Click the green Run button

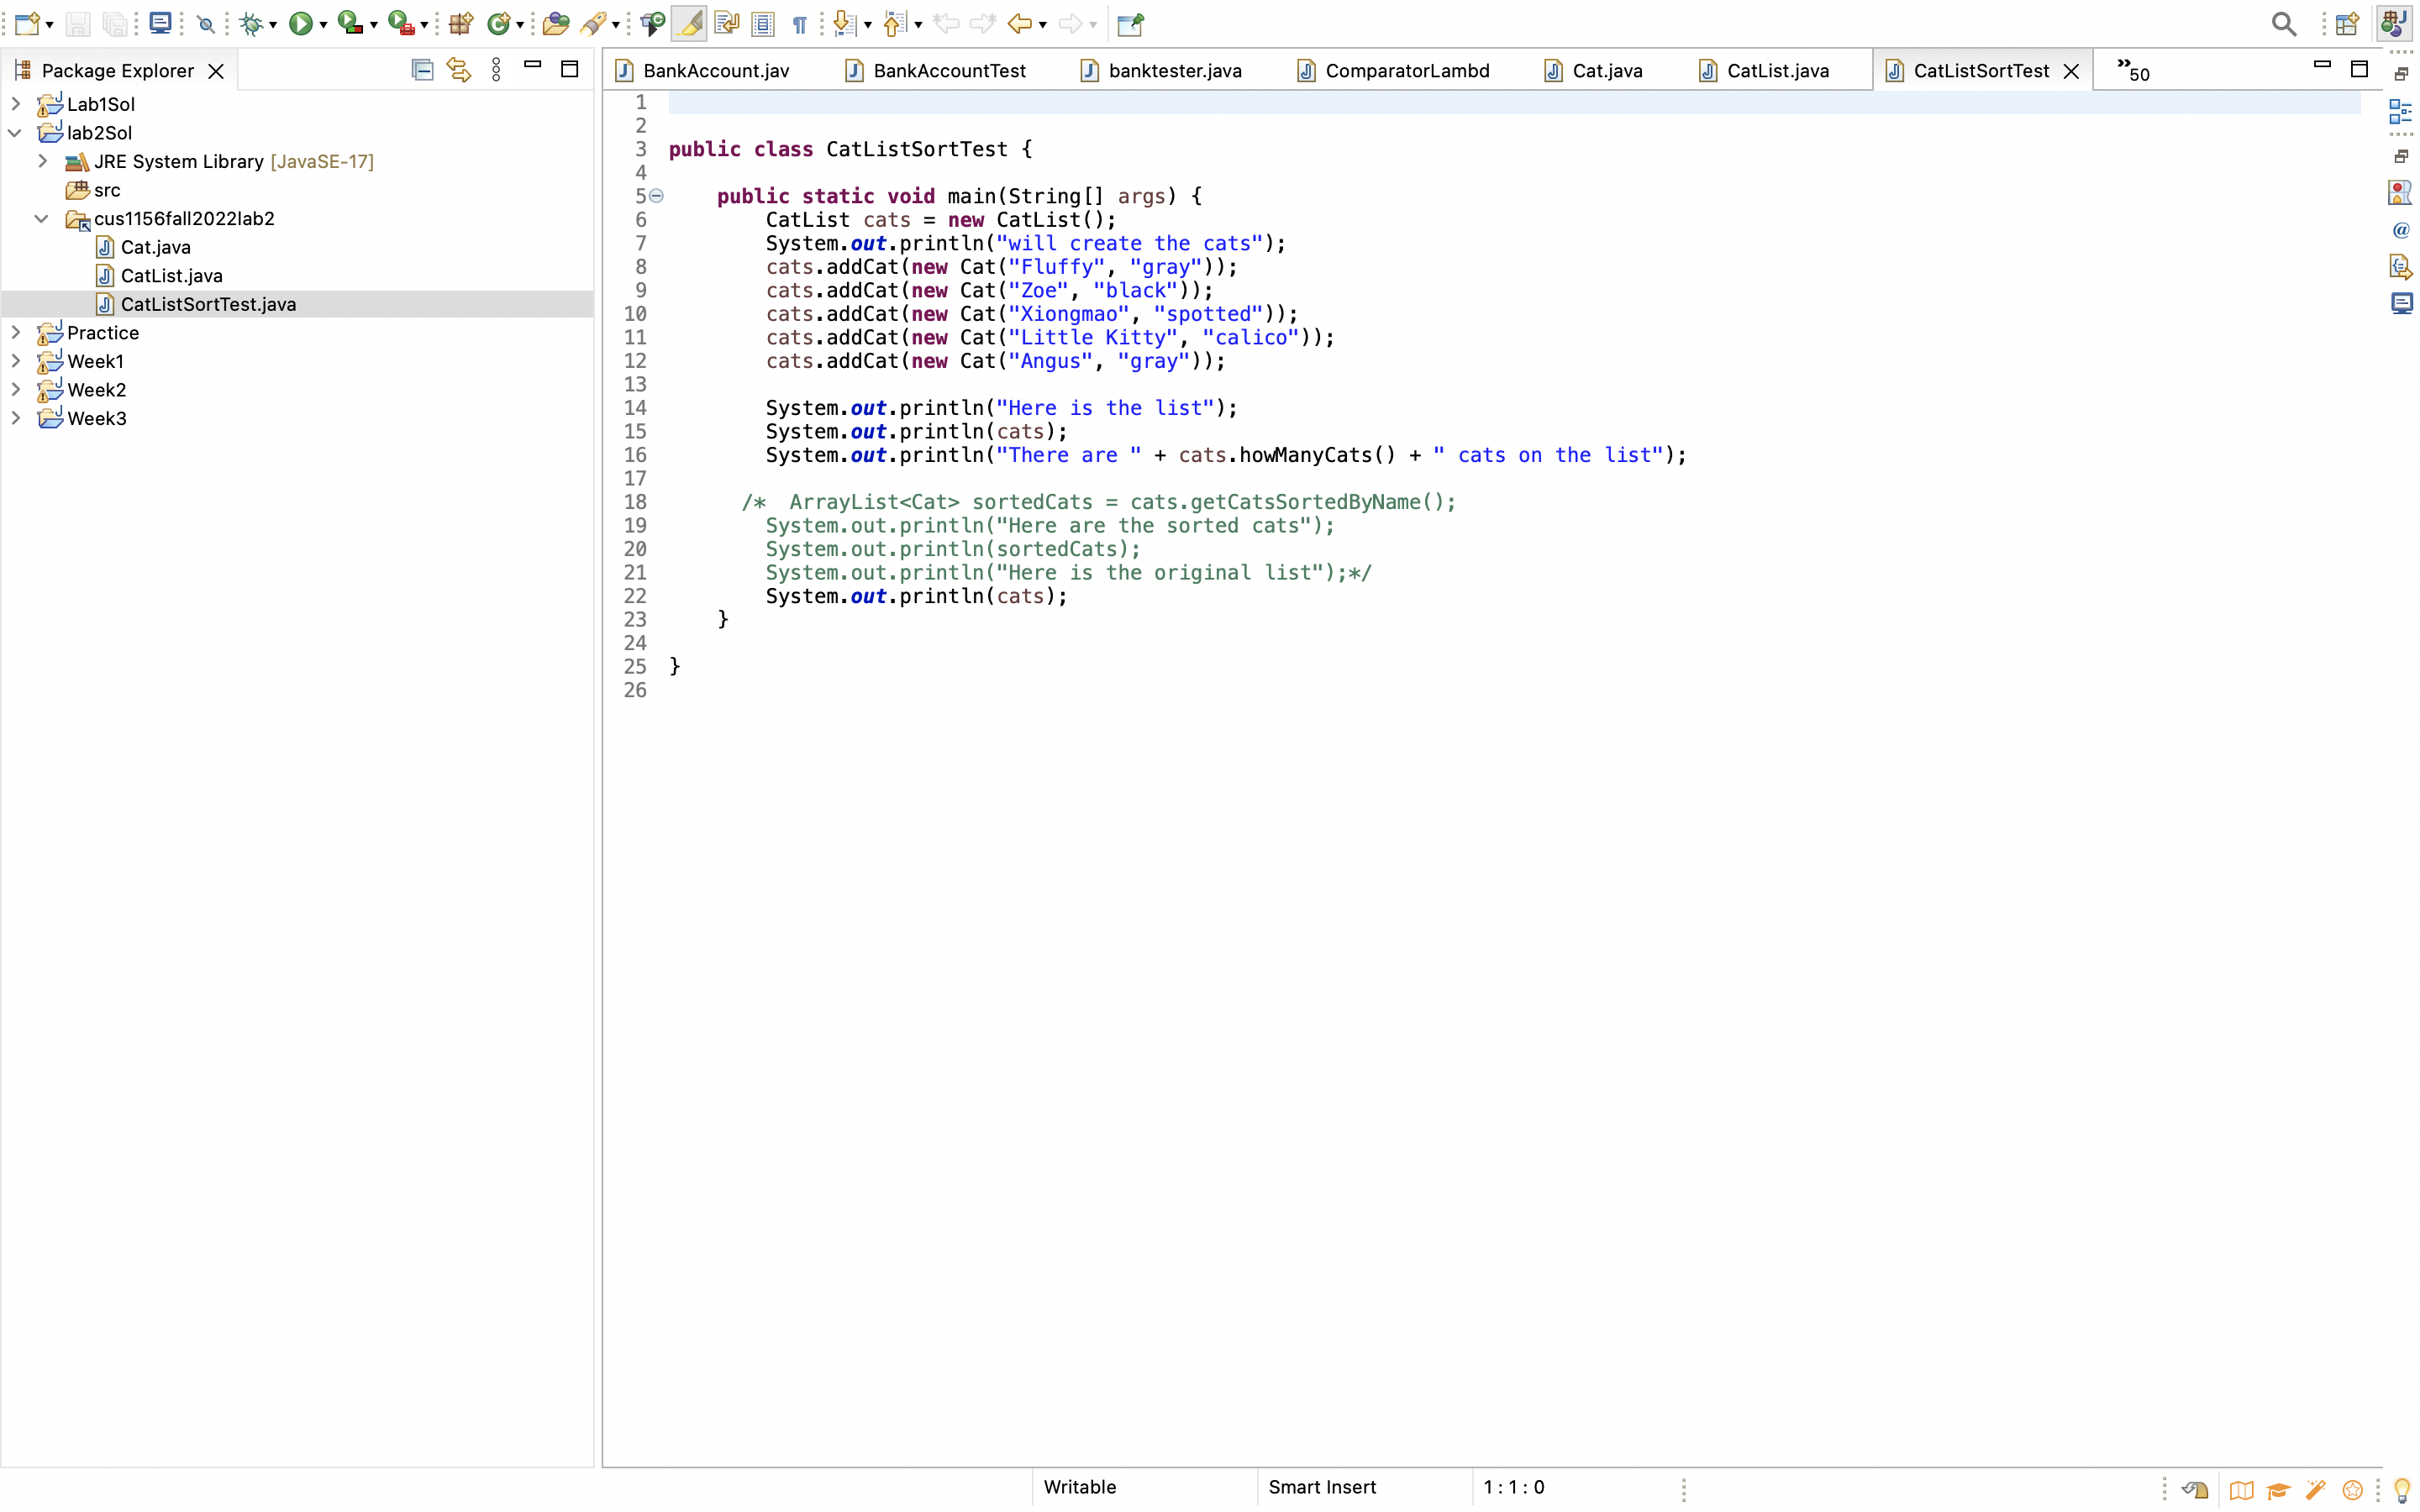pos(300,24)
